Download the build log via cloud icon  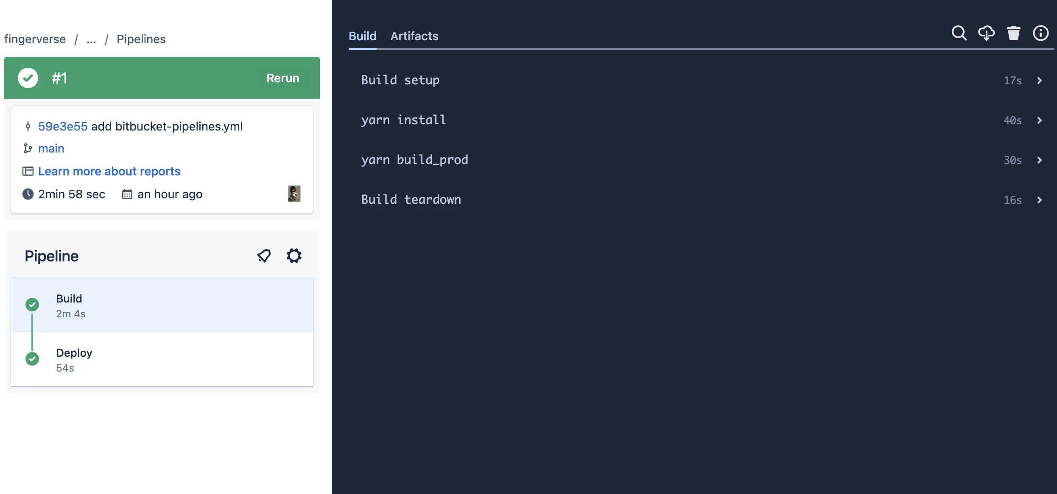coord(986,33)
